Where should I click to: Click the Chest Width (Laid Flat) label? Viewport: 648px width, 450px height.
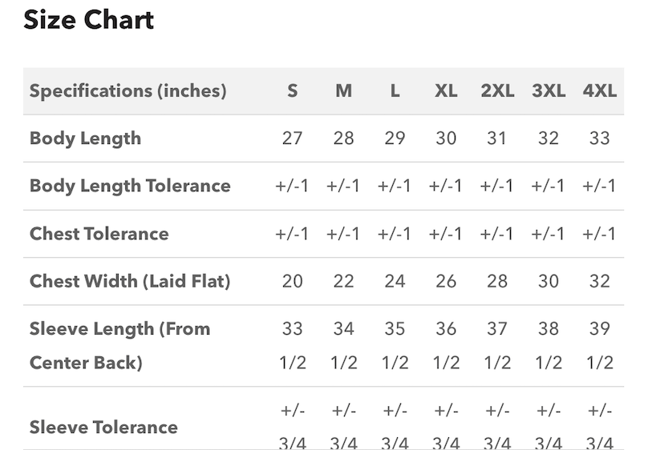click(x=130, y=281)
